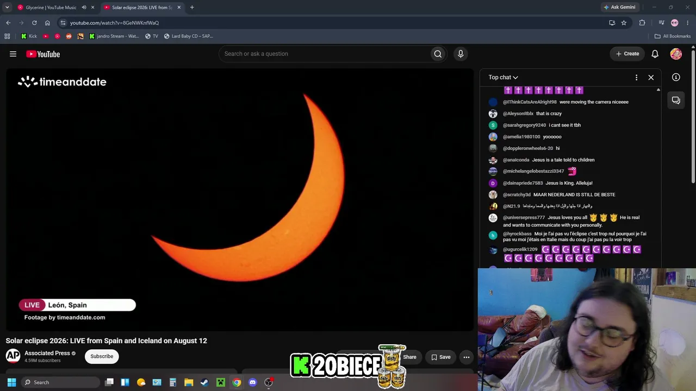
Task: Open Discord from the taskbar
Action: [252, 382]
